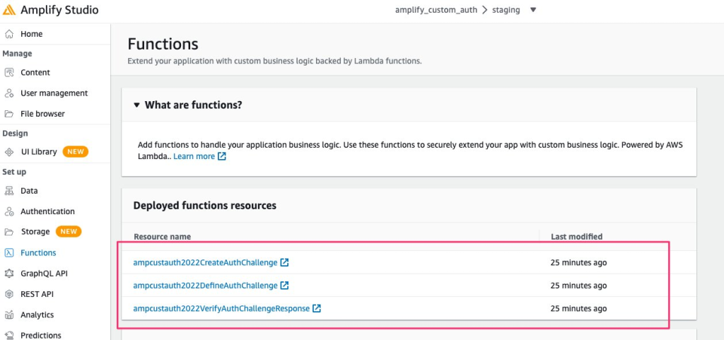Click external link icon after Learn more
This screenshot has width=724, height=340.
coord(222,156)
